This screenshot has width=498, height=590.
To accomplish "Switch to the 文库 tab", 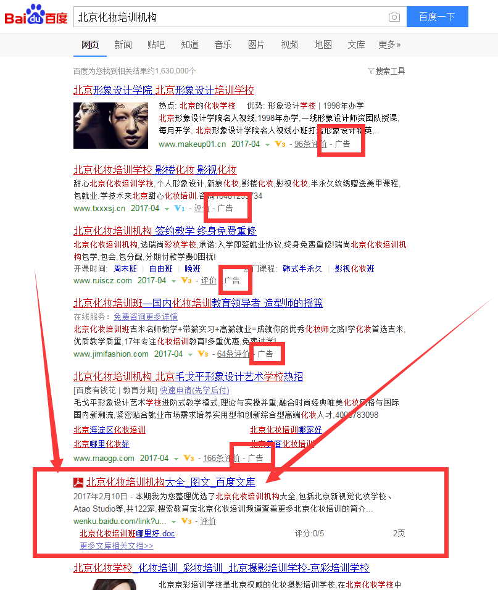I will (356, 45).
